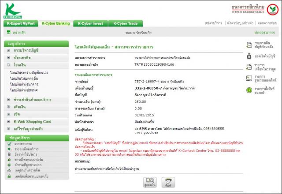Click the print (พิมพ์) button icon
Image resolution: width=282 pixels, height=194 pixels.
(167, 181)
